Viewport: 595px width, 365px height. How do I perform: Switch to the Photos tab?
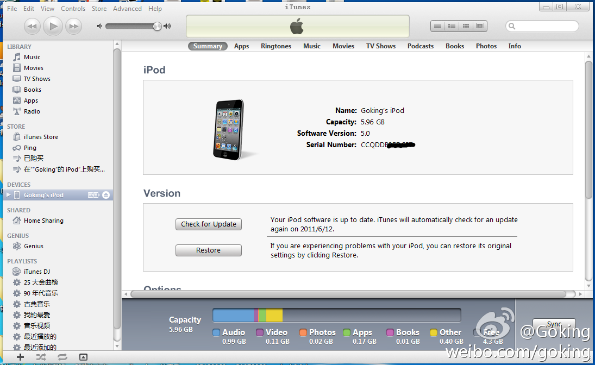pos(486,46)
